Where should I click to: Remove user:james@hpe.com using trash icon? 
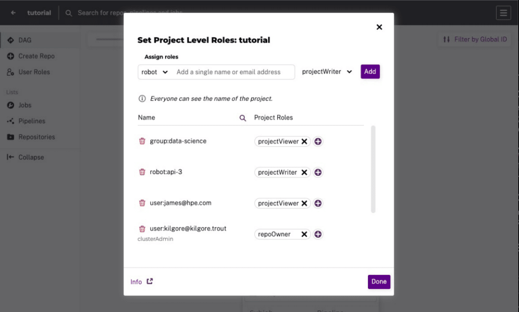pyautogui.click(x=142, y=203)
